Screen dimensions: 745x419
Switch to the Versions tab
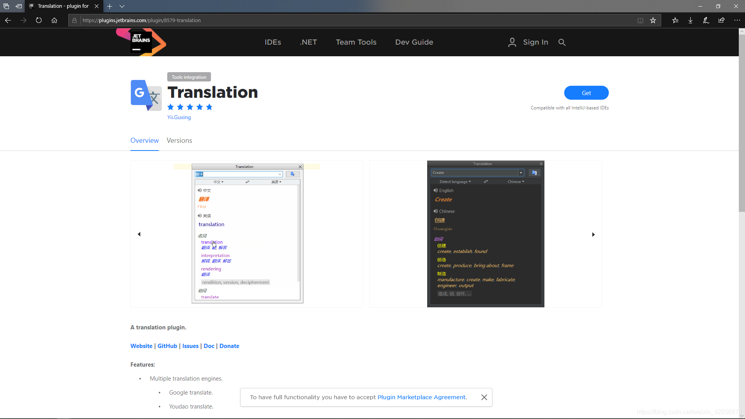pyautogui.click(x=179, y=140)
